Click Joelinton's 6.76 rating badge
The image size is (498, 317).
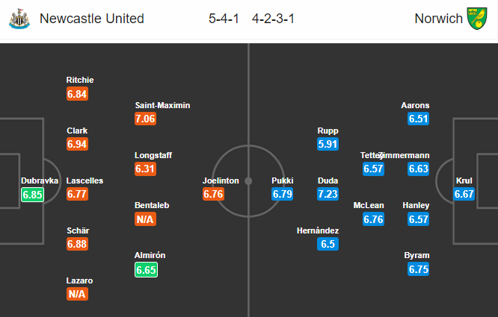(x=213, y=194)
